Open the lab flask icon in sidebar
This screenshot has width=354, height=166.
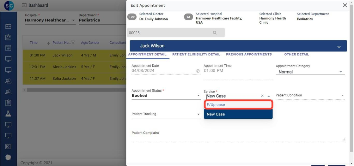(8, 114)
